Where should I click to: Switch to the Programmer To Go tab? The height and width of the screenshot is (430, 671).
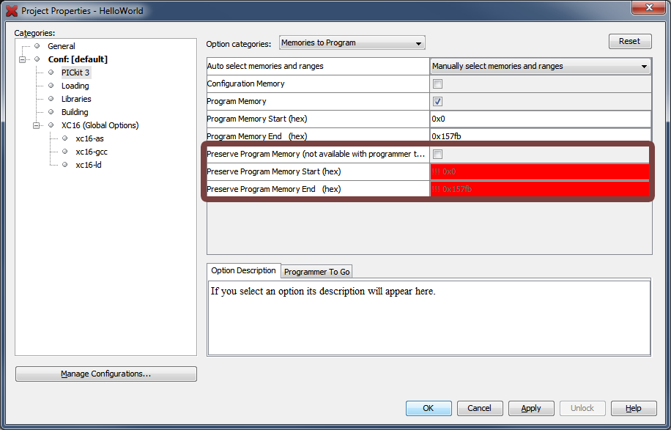tap(316, 272)
